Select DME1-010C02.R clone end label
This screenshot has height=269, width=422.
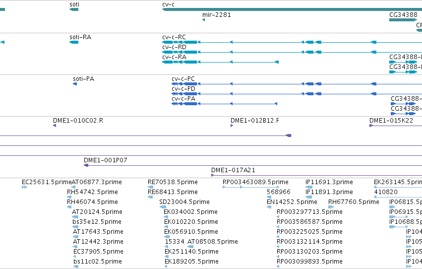(x=78, y=121)
